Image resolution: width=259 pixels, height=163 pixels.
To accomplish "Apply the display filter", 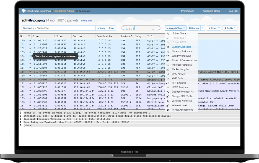I will [101, 28].
